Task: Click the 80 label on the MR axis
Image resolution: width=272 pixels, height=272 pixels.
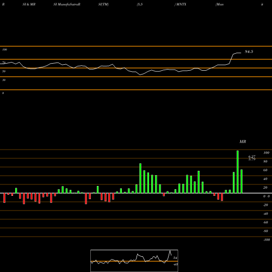Action: [265, 162]
